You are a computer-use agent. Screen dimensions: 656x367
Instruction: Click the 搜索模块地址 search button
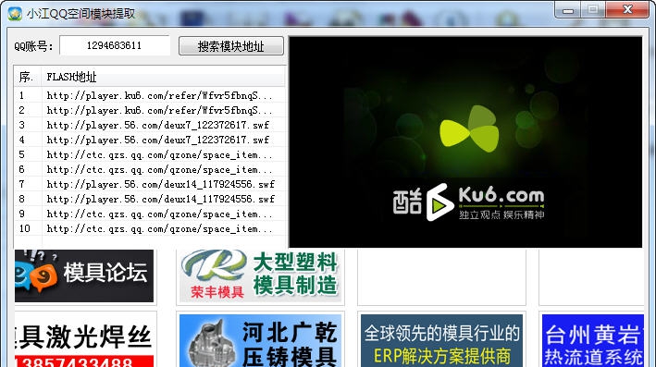231,46
